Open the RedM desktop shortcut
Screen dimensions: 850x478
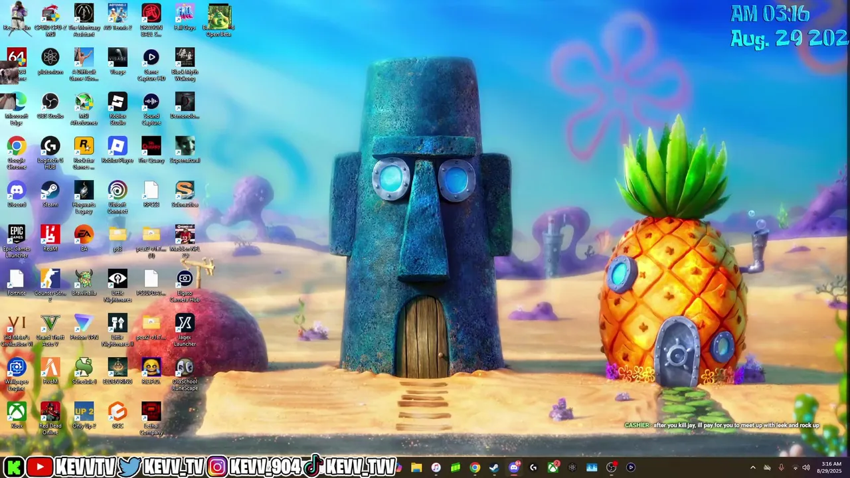[x=50, y=238]
